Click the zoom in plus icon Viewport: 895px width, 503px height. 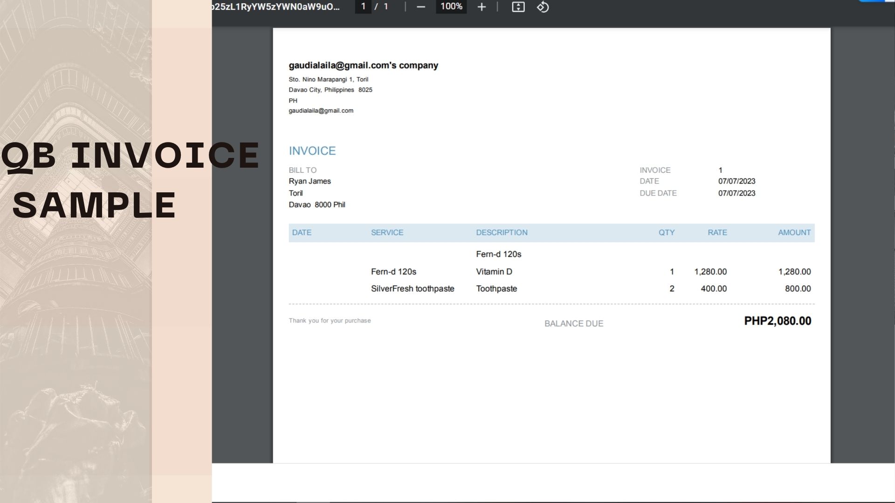pyautogui.click(x=482, y=7)
